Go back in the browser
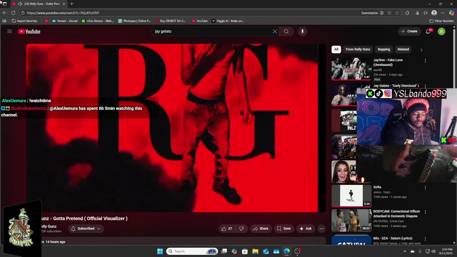The width and height of the screenshot is (457, 257). [5, 13]
